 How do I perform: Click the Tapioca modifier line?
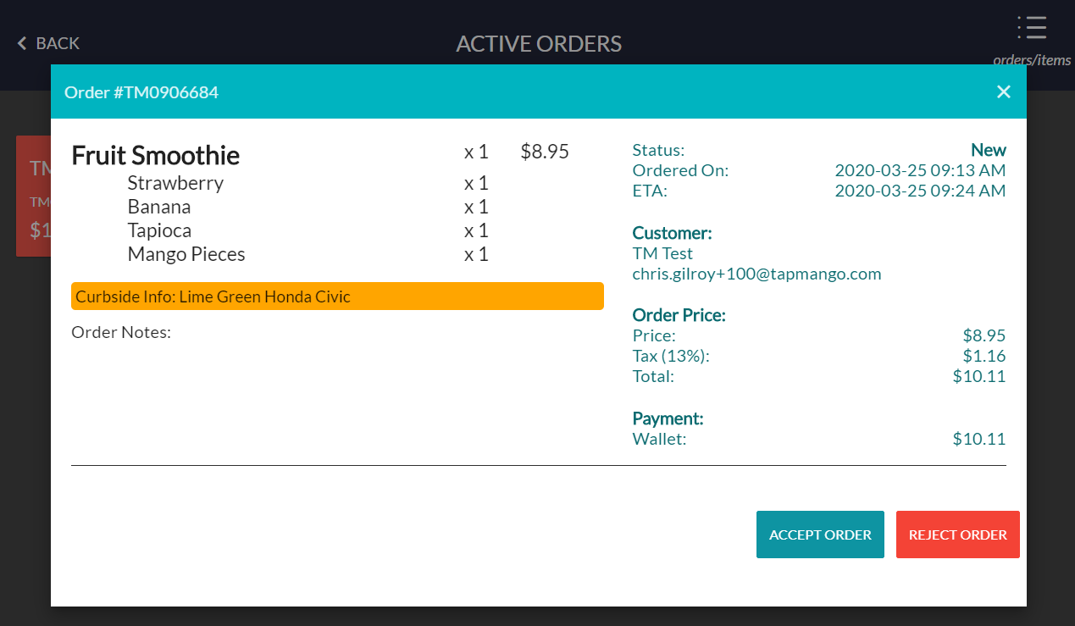[x=158, y=230]
